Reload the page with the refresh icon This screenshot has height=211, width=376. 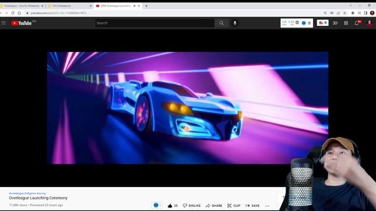pos(13,13)
